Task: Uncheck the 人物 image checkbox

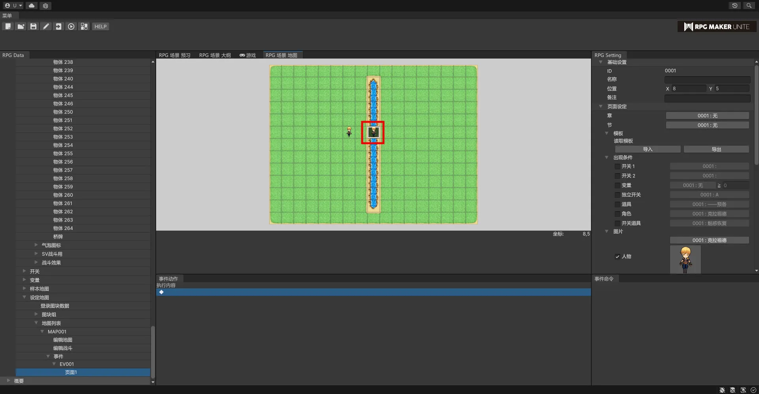Action: (617, 257)
